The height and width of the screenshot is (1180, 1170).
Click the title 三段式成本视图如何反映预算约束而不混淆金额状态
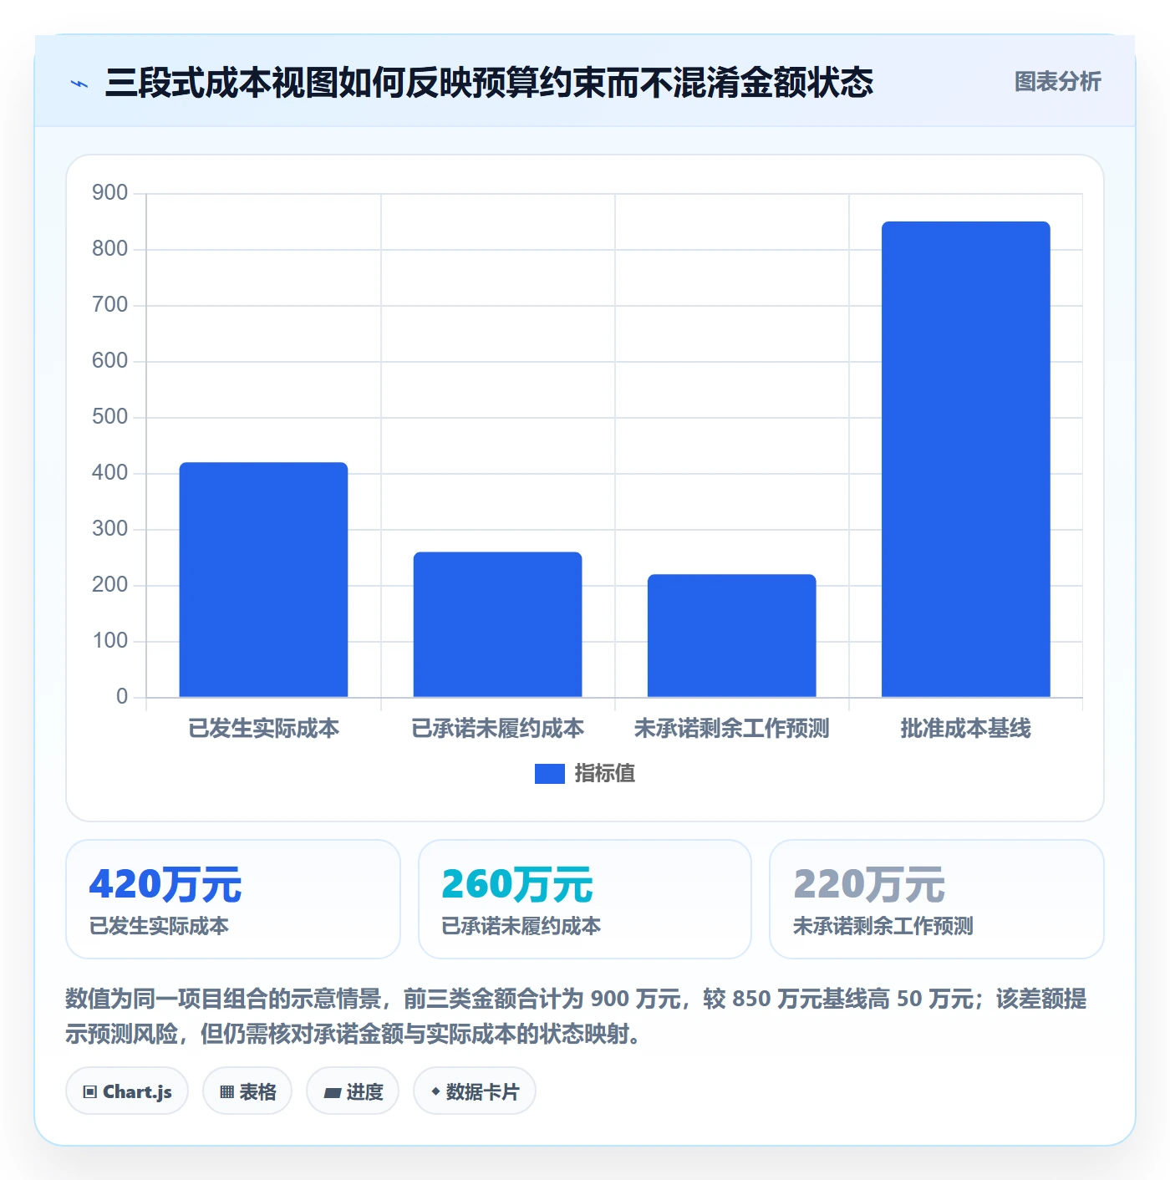coord(490,83)
